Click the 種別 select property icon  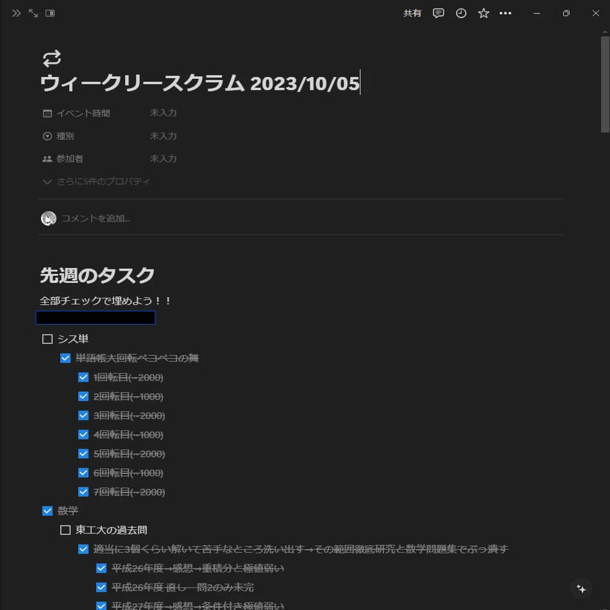[47, 136]
